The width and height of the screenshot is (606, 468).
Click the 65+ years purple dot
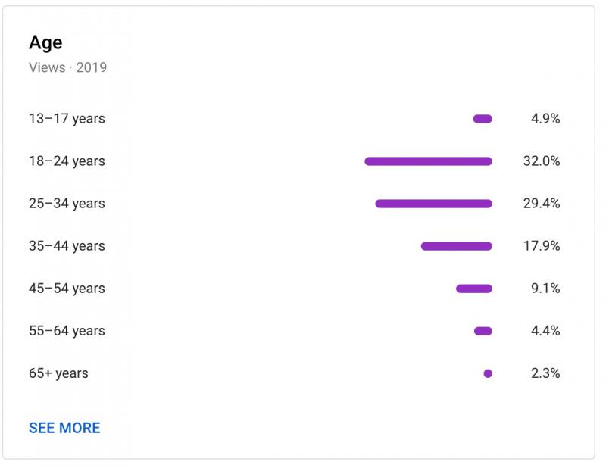tap(487, 373)
